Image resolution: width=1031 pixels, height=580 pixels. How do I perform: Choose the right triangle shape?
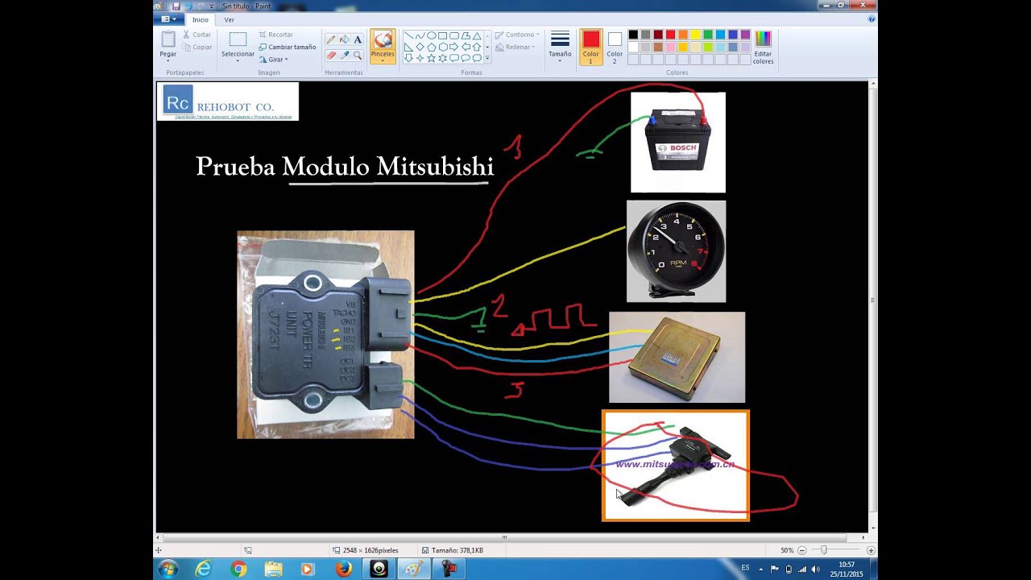point(408,48)
